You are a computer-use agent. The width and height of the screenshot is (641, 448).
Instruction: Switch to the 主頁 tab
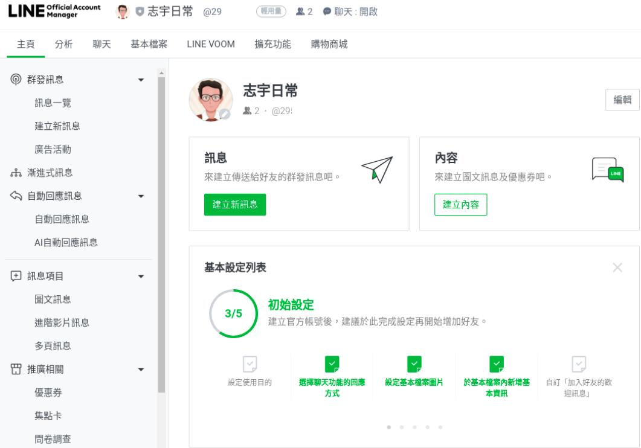tap(26, 44)
